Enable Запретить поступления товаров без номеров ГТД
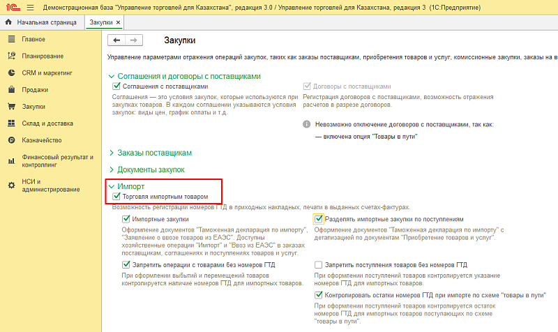Image resolution: width=558 pixels, height=332 pixels. [x=318, y=265]
